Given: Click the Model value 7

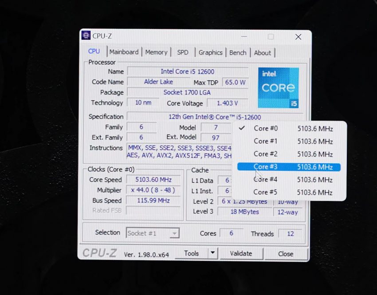Looking at the screenshot, I should (216, 127).
